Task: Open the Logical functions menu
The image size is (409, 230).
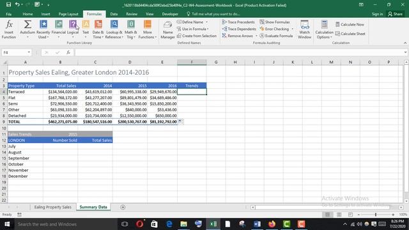Action: 73,29
